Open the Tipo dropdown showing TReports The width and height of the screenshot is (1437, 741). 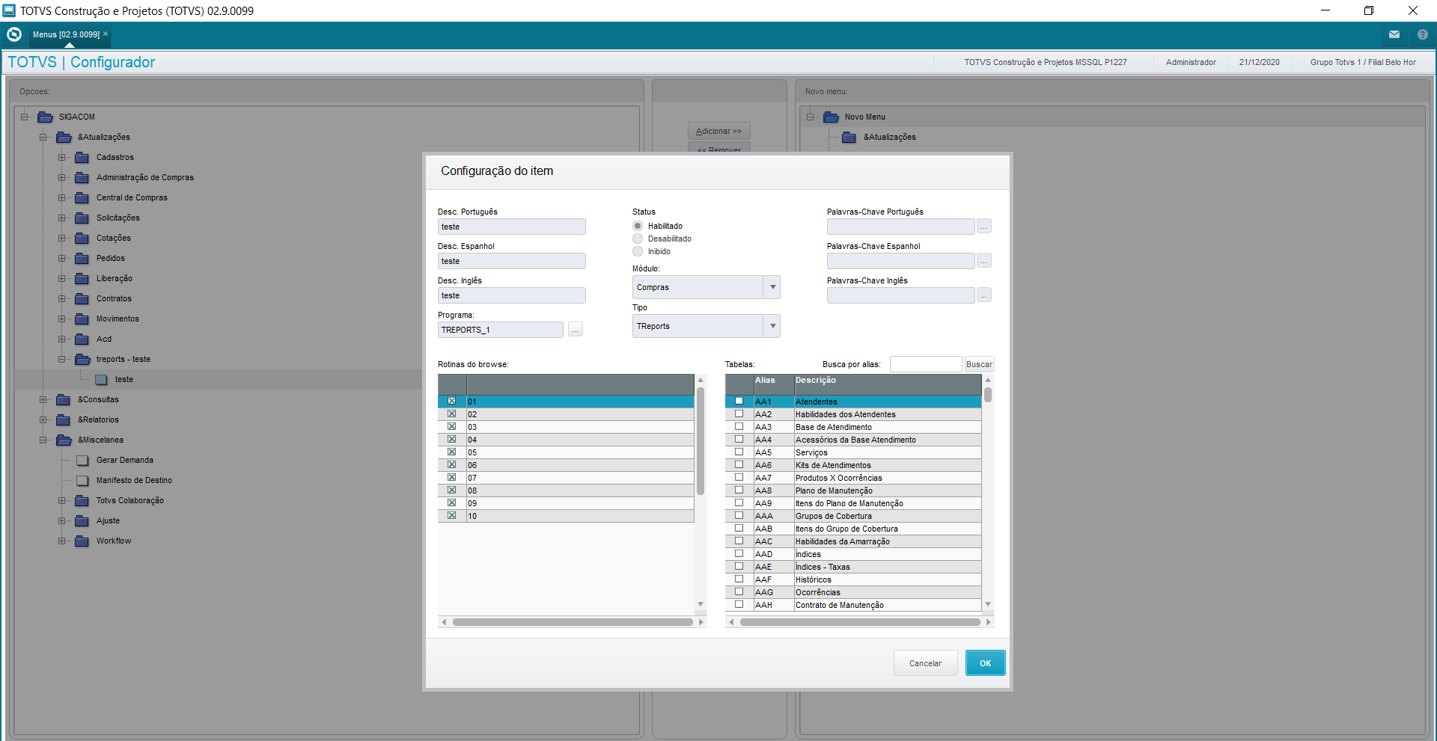(x=706, y=326)
